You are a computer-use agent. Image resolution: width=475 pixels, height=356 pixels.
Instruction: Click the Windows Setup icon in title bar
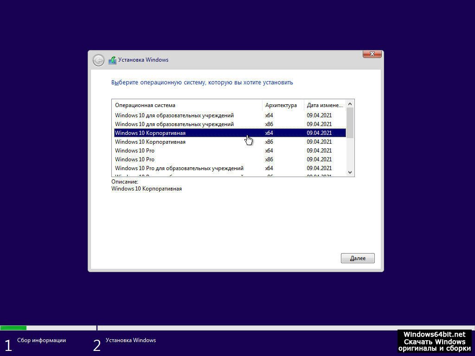click(112, 60)
